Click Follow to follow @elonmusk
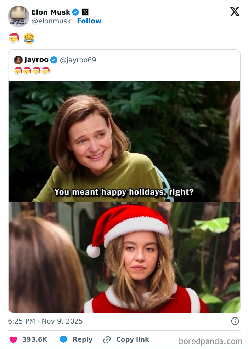Screen dimensions: 248x349 coord(89,21)
